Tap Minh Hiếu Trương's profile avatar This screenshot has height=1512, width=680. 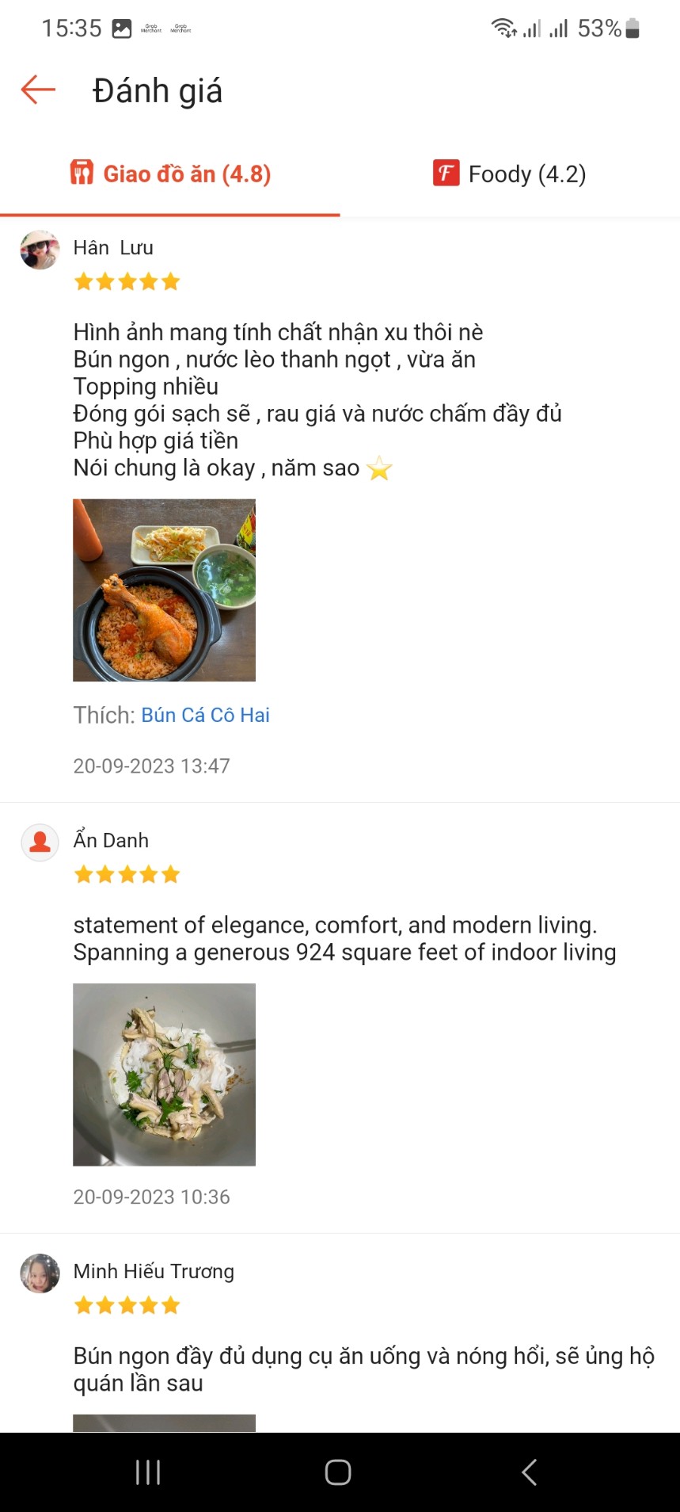point(40,1273)
